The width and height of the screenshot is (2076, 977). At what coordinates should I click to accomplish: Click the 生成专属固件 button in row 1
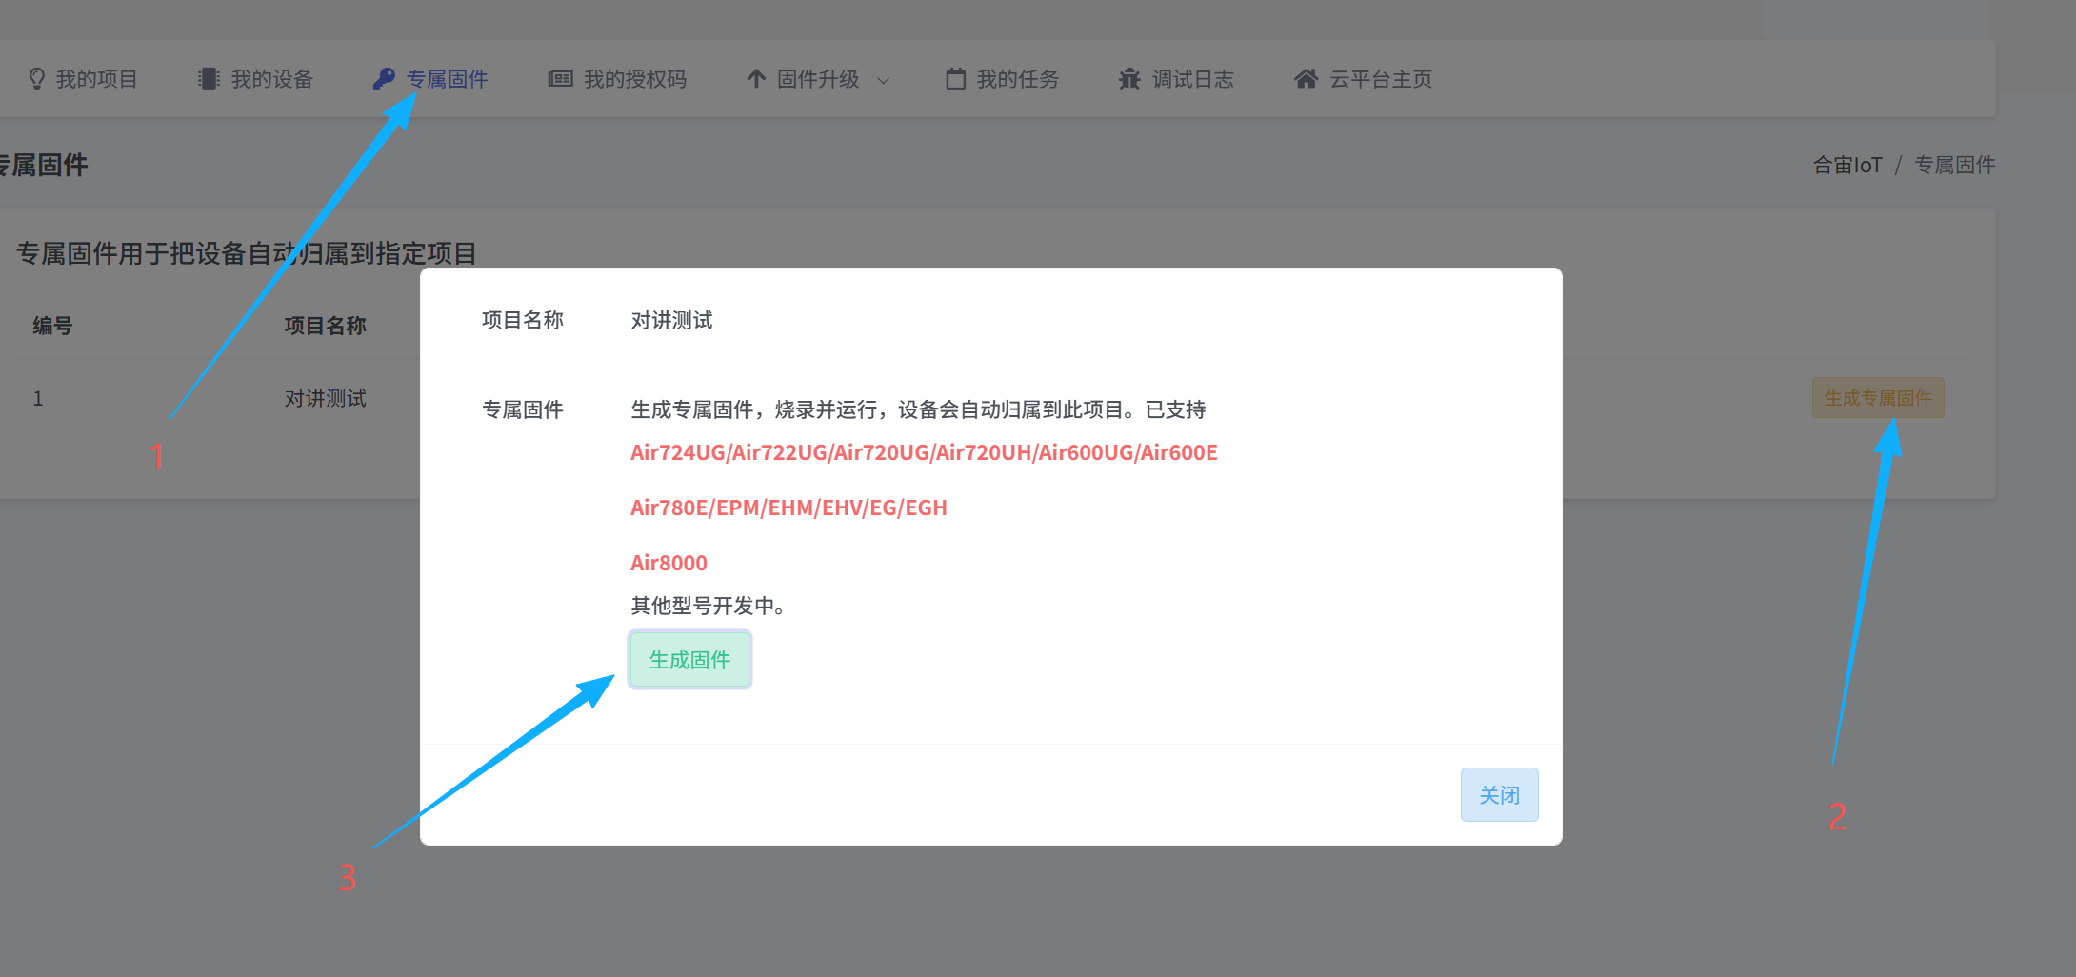(x=1878, y=398)
